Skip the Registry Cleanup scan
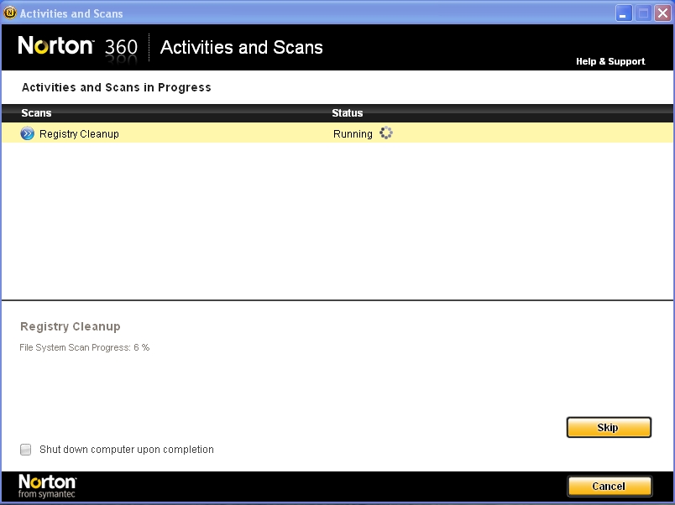The image size is (675, 505). tap(609, 427)
